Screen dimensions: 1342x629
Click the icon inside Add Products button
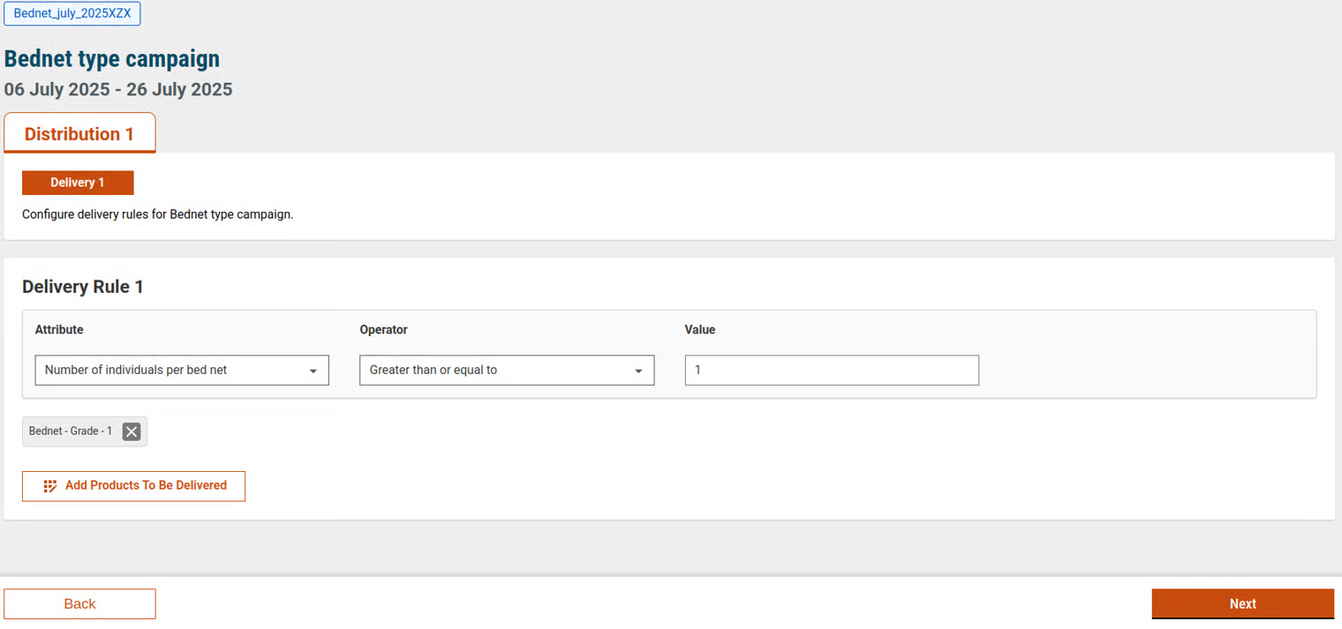(50, 486)
